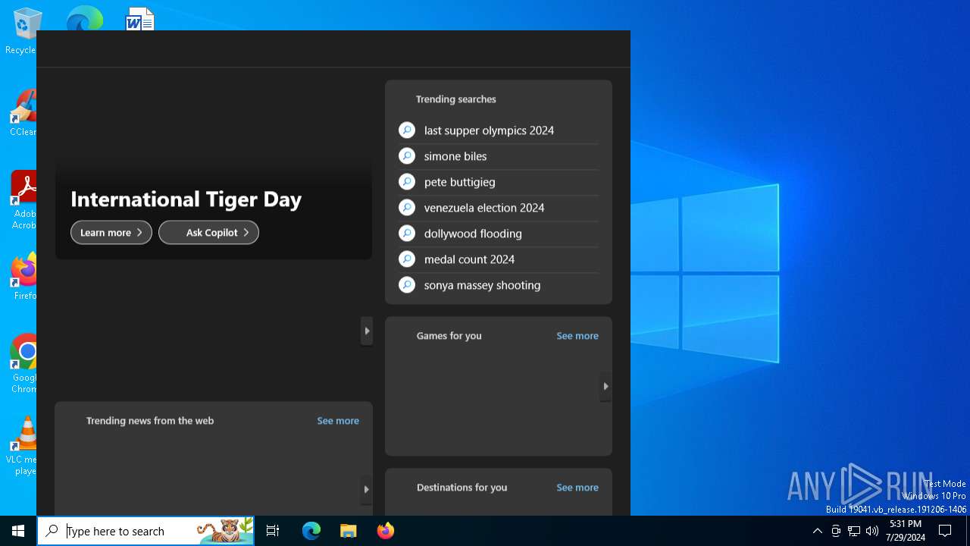Click the search icon beside dollywood flooding
The image size is (970, 546).
[x=407, y=234]
